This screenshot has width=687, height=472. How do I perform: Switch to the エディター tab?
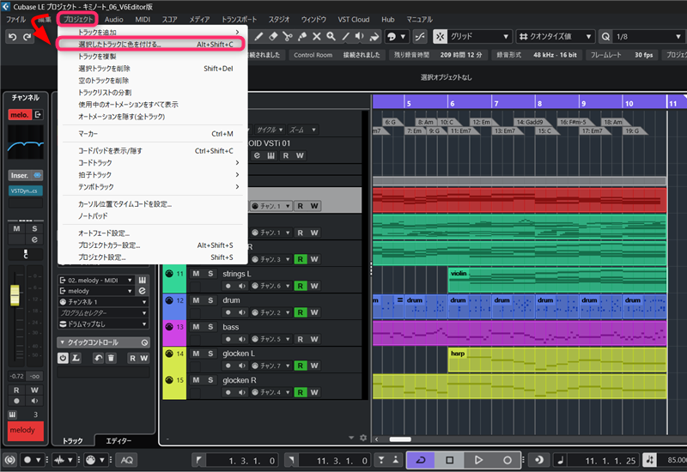(x=119, y=441)
